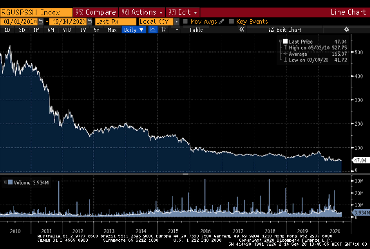The width and height of the screenshot is (370, 249).
Task: Open Edit Chart
Action: pyautogui.click(x=285, y=30)
